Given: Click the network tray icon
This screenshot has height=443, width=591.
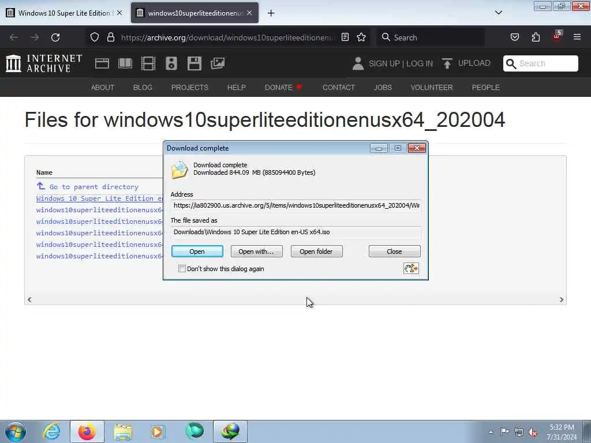Looking at the screenshot, I should click(519, 432).
